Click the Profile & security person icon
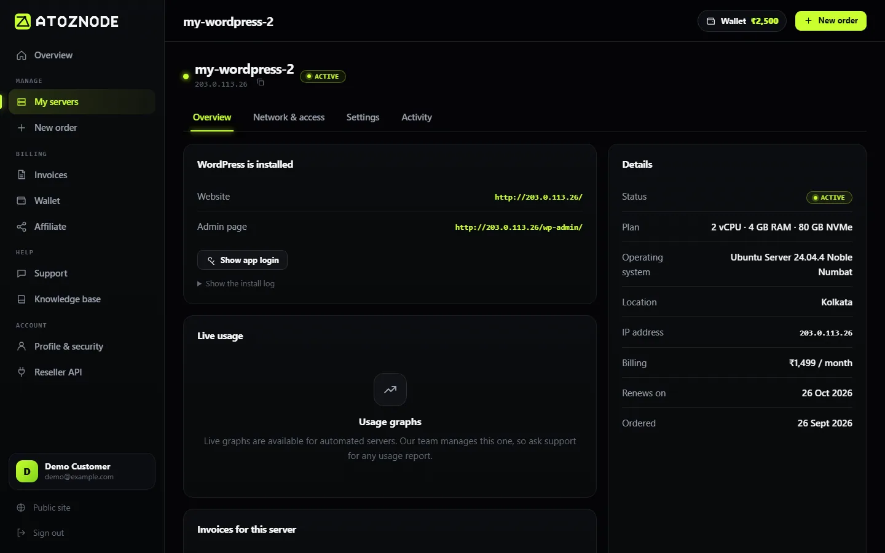885x553 pixels. tap(22, 347)
